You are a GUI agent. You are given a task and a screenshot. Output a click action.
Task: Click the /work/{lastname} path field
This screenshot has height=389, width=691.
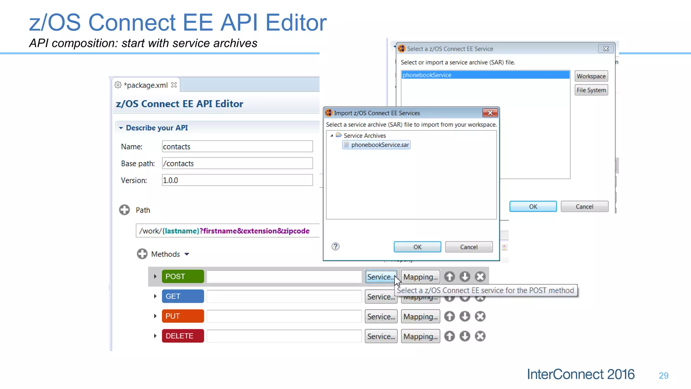point(228,231)
